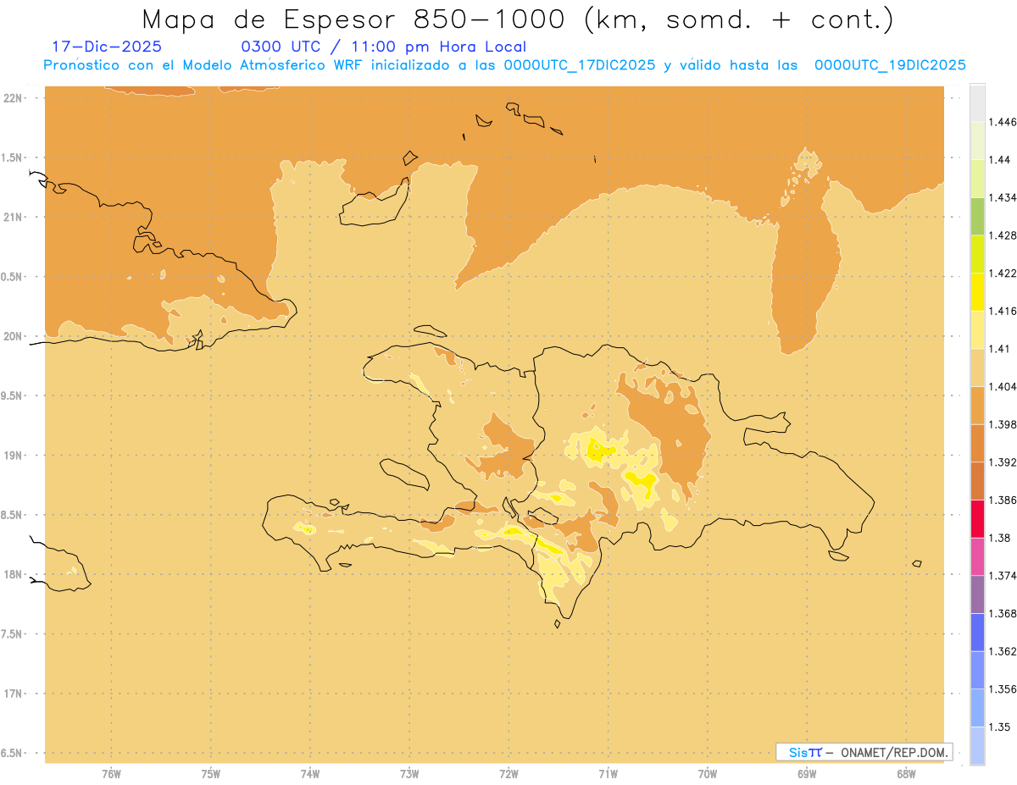Click the date label '17-Dic-2025'
Image resolution: width=1017 pixels, height=785 pixels.
coord(107,47)
